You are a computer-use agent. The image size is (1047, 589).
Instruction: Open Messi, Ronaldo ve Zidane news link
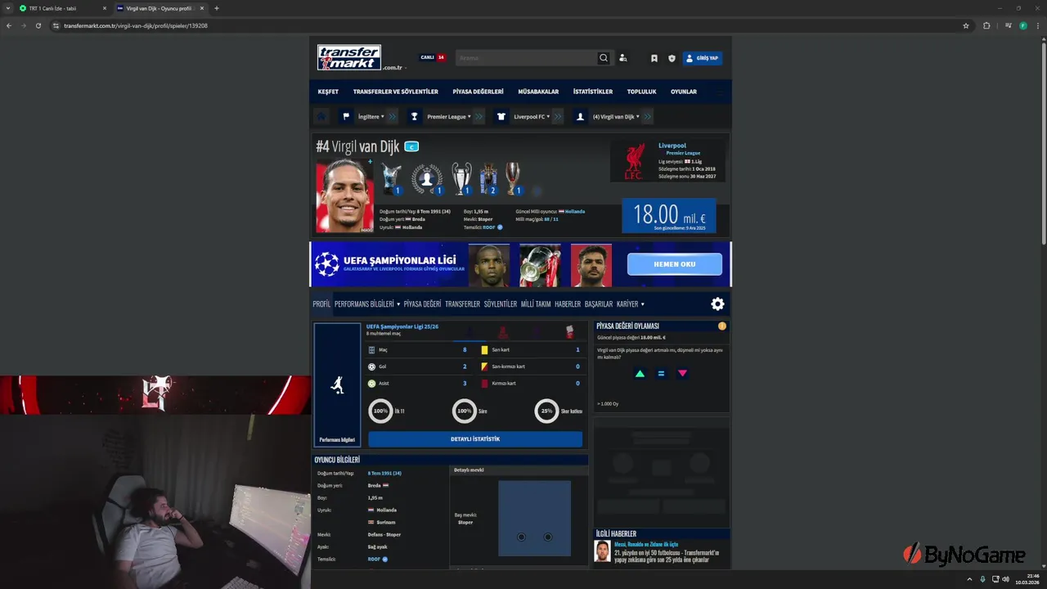646,544
